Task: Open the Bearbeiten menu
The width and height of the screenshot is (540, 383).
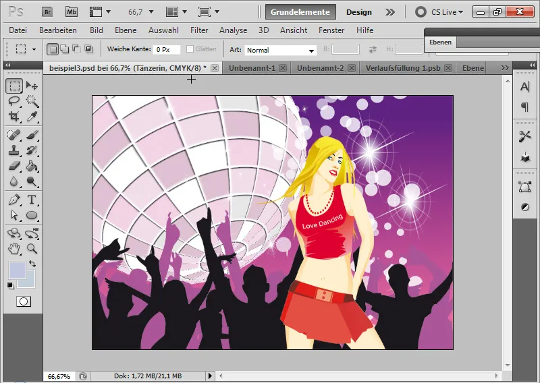Action: (58, 30)
